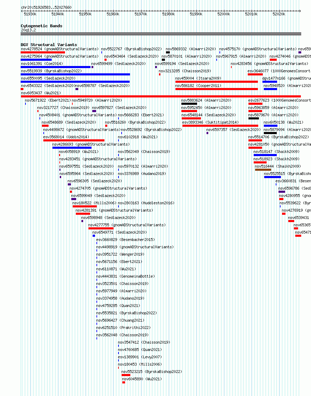Select nsv5671156 (Ebert2021) label
Viewport: 311px width, 396px height.
coord(119,262)
